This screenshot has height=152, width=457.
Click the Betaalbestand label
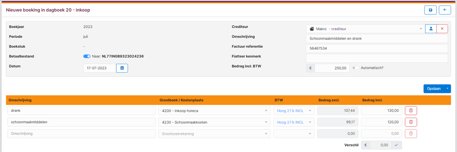22,56
